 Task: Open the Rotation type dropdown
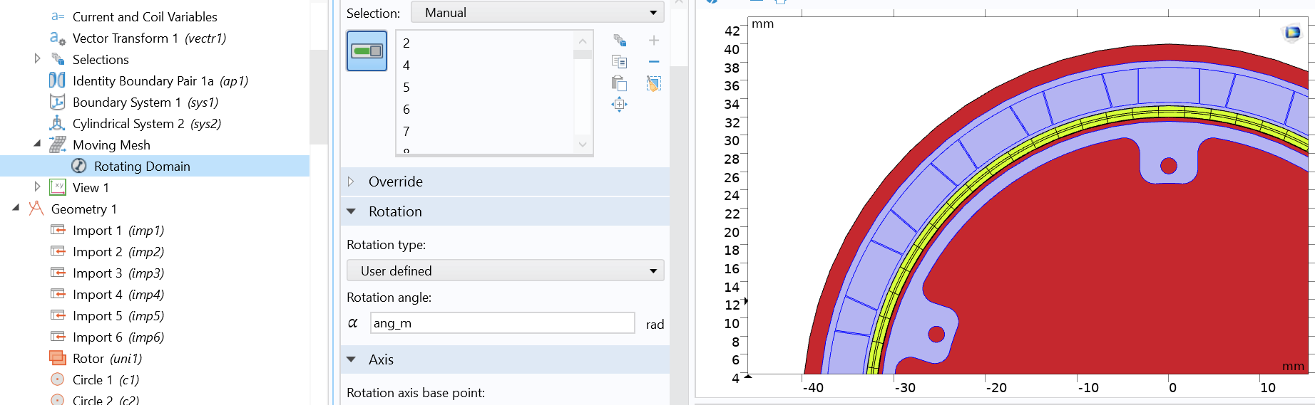505,271
